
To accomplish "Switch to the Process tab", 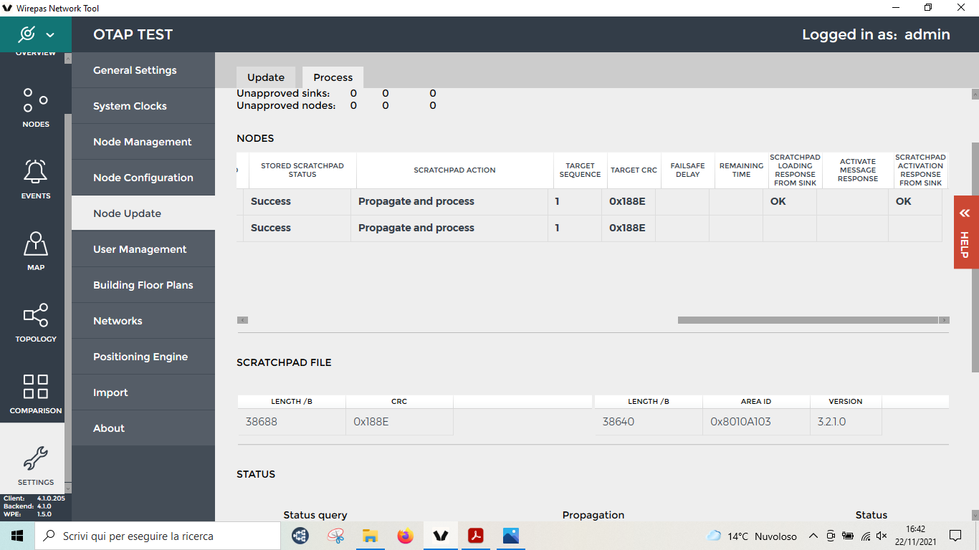I will tap(333, 77).
